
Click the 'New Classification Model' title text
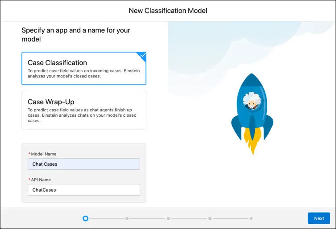pos(168,11)
